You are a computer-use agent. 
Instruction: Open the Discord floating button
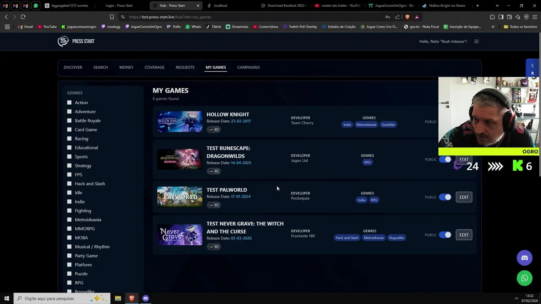coord(525,258)
